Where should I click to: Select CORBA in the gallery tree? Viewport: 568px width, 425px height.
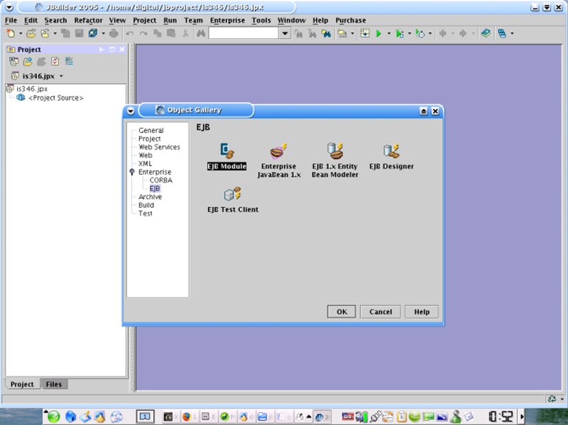pos(160,180)
